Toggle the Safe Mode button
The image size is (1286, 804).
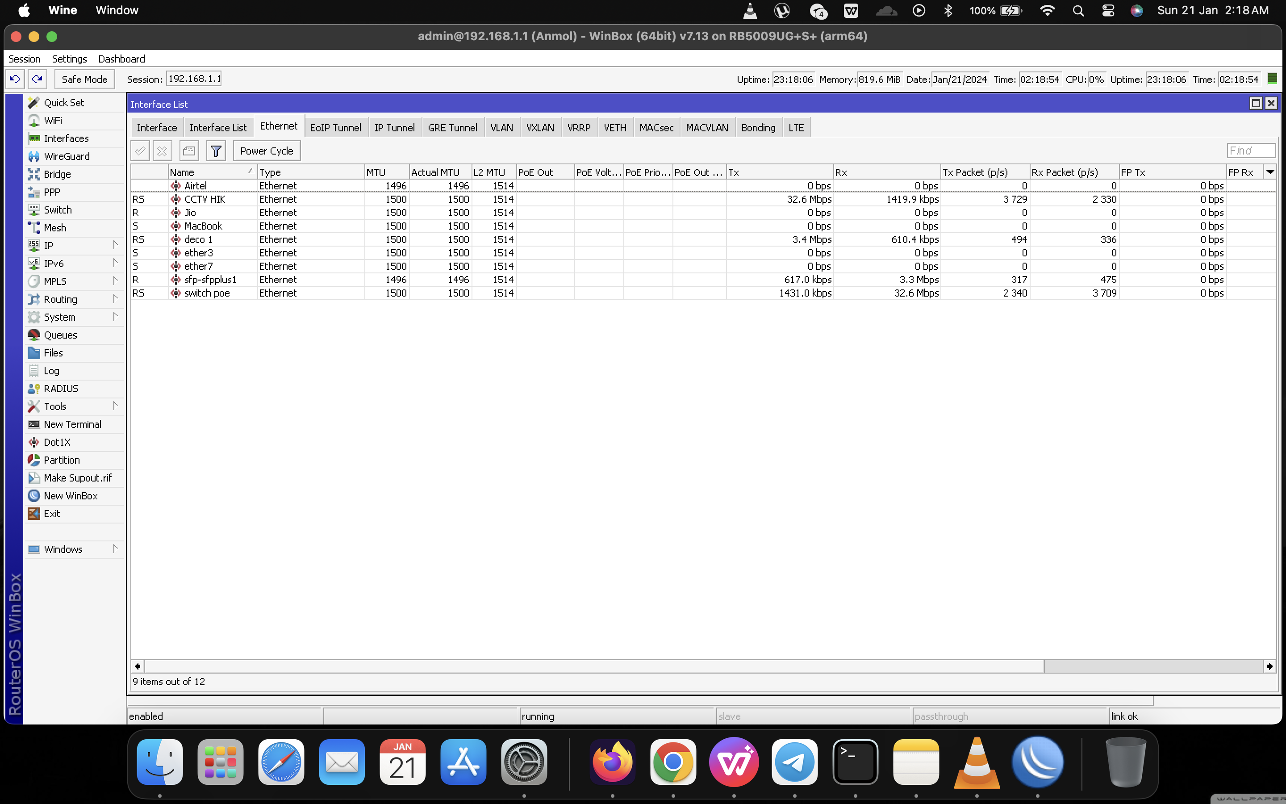(x=84, y=79)
